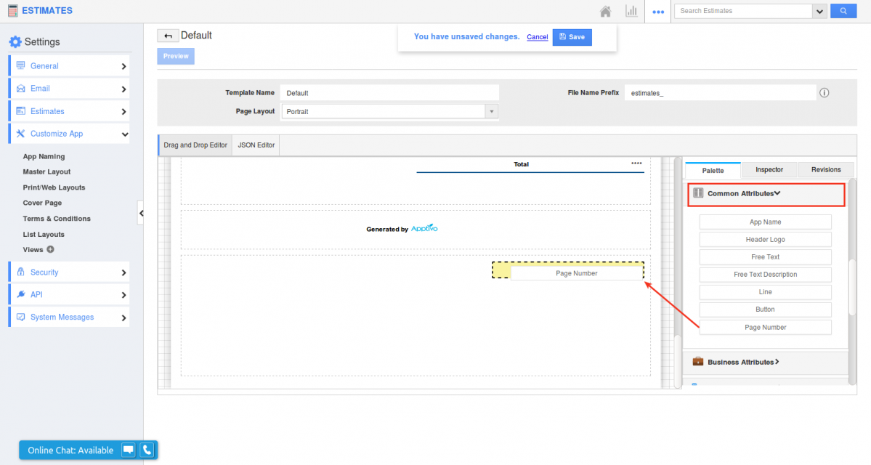Save the unsaved template changes
The width and height of the screenshot is (871, 465).
pos(572,37)
